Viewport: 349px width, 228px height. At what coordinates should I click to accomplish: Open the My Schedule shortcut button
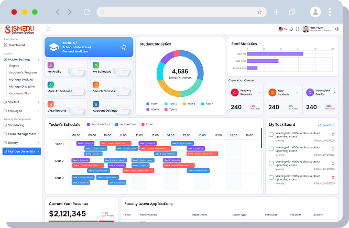(112, 68)
